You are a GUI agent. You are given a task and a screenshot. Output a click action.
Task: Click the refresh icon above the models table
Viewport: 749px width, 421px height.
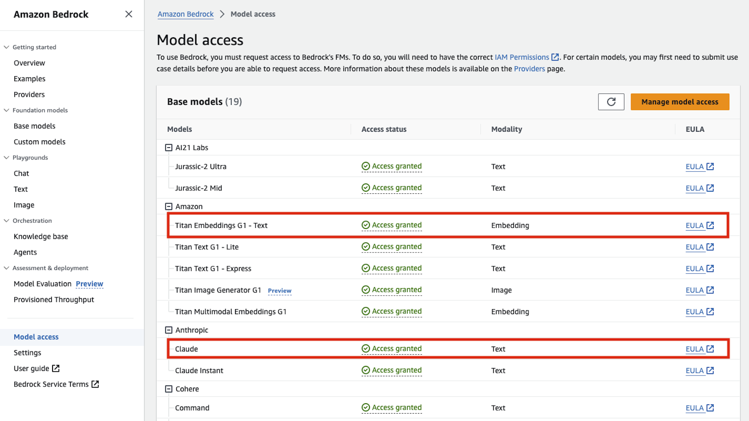(611, 101)
